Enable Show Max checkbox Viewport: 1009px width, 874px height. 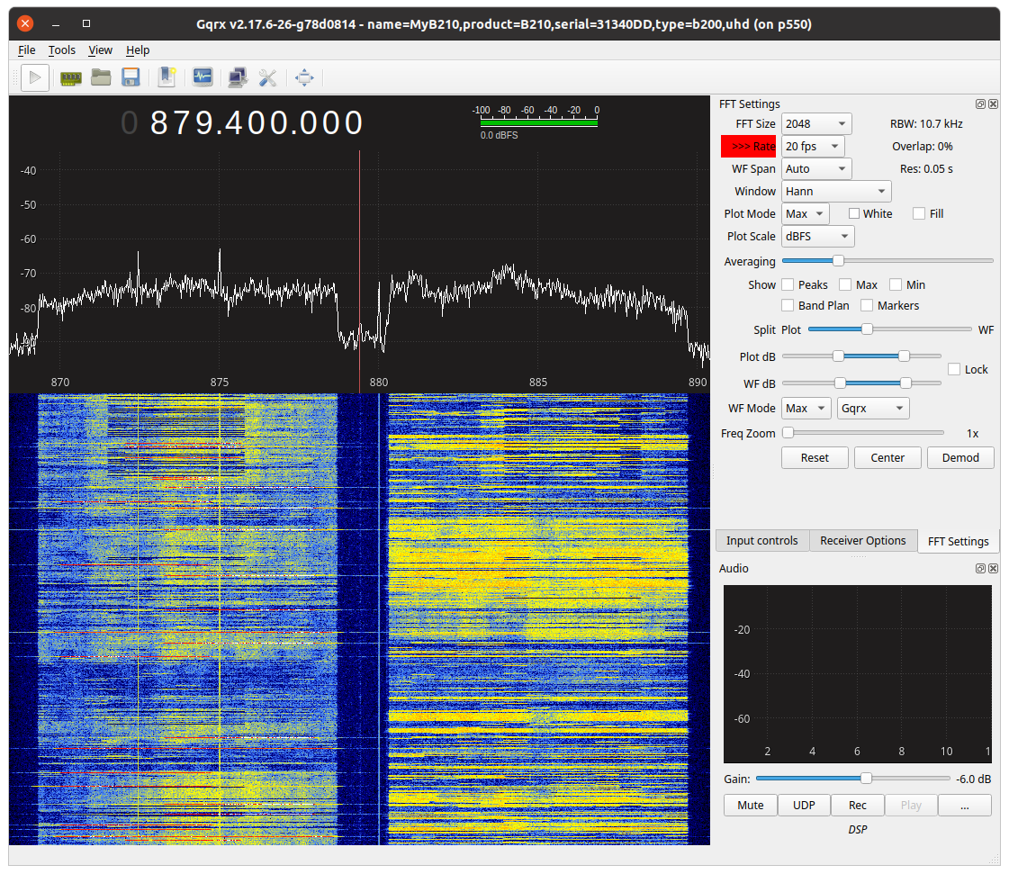pos(845,284)
